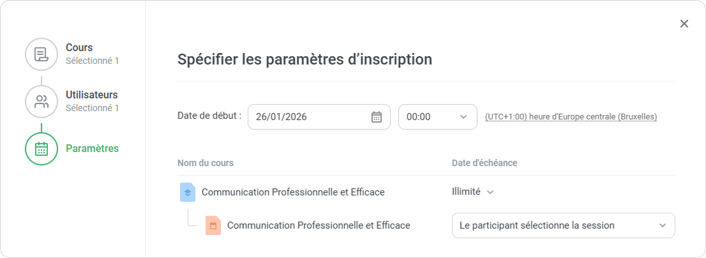This screenshot has height=258, width=706.
Task: Open the calendar picker icon in date field
Action: (377, 117)
